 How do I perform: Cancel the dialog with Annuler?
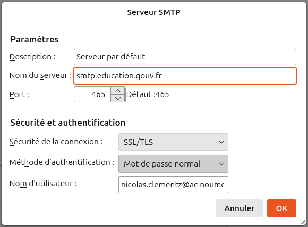[x=239, y=208]
